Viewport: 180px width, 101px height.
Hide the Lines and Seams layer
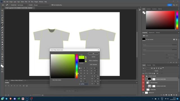pyautogui.click(x=143, y=83)
